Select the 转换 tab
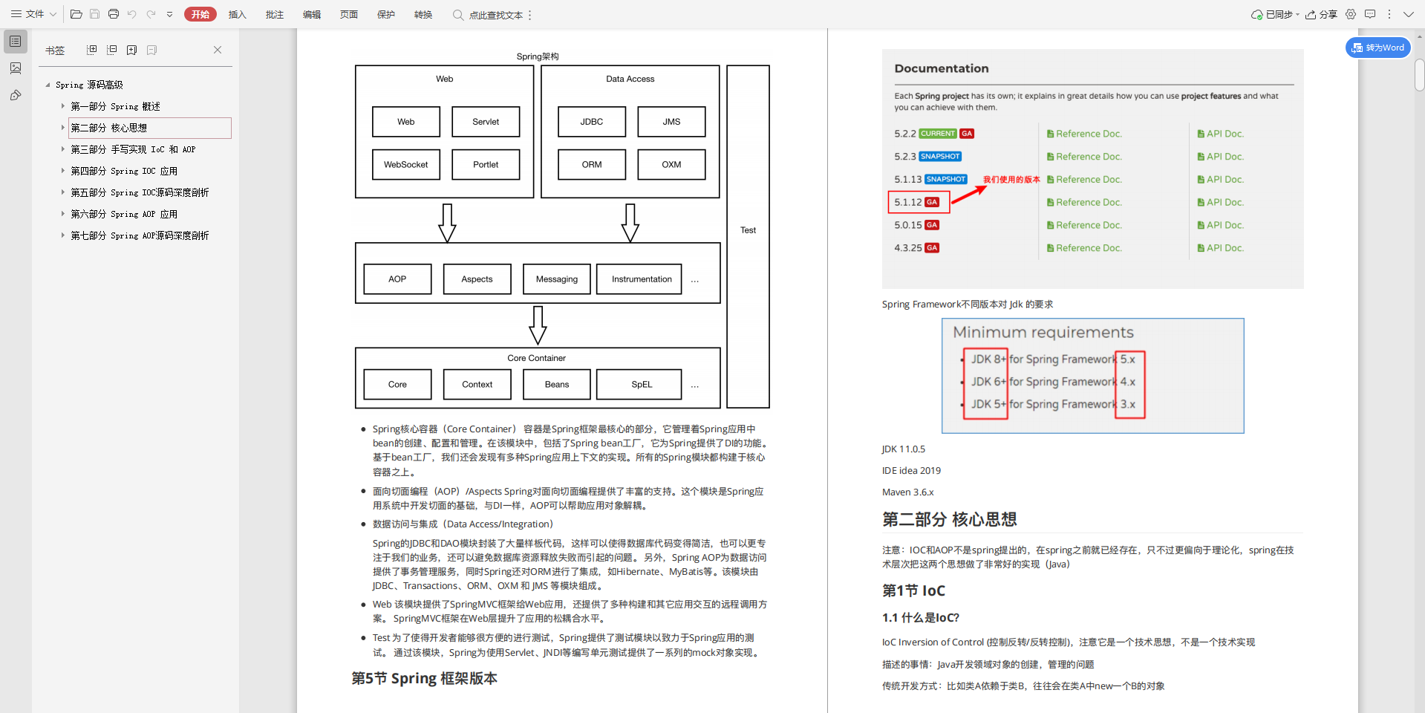1425x713 pixels. 423,15
